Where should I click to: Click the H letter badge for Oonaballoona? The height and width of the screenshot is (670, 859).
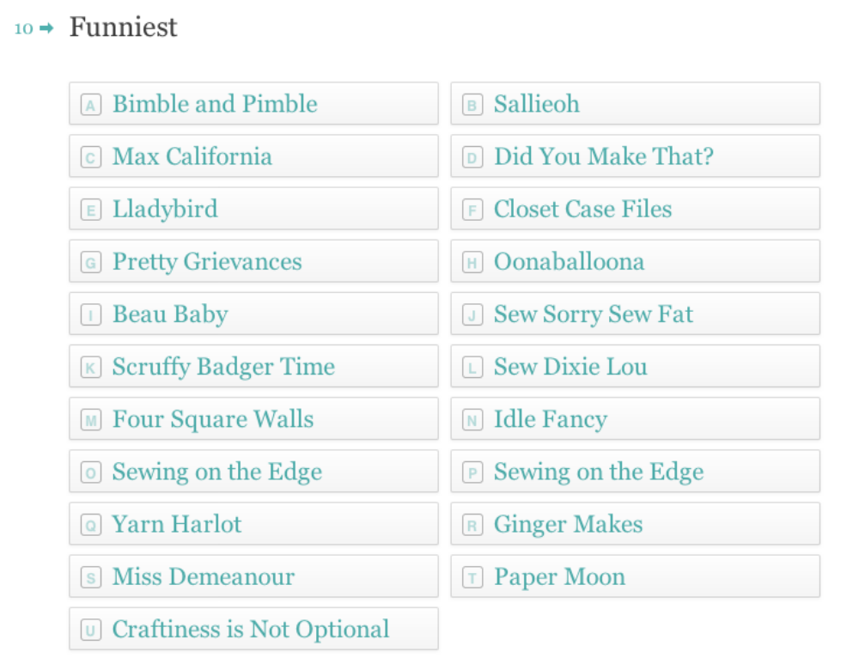472,262
